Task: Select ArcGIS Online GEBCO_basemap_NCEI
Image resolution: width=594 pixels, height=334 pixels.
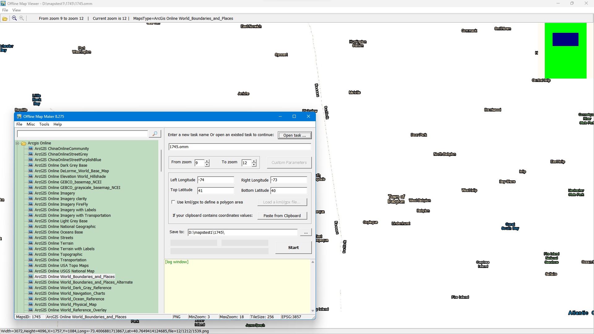Action: tap(68, 182)
